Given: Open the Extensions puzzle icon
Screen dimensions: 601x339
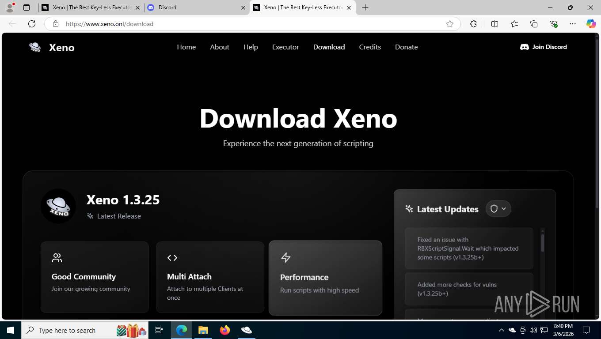Looking at the screenshot, I should click(473, 24).
